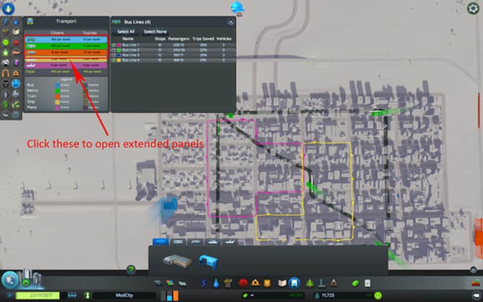Click the Select None button

point(155,31)
